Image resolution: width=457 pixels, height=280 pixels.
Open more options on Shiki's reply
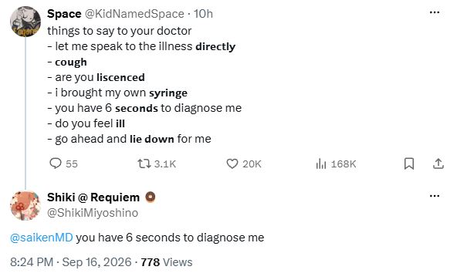(x=435, y=196)
